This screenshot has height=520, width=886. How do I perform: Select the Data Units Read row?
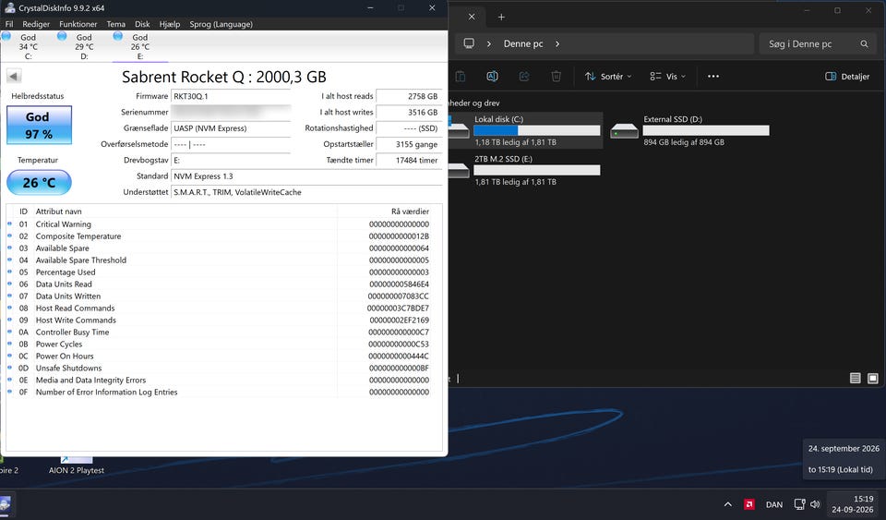[219, 284]
